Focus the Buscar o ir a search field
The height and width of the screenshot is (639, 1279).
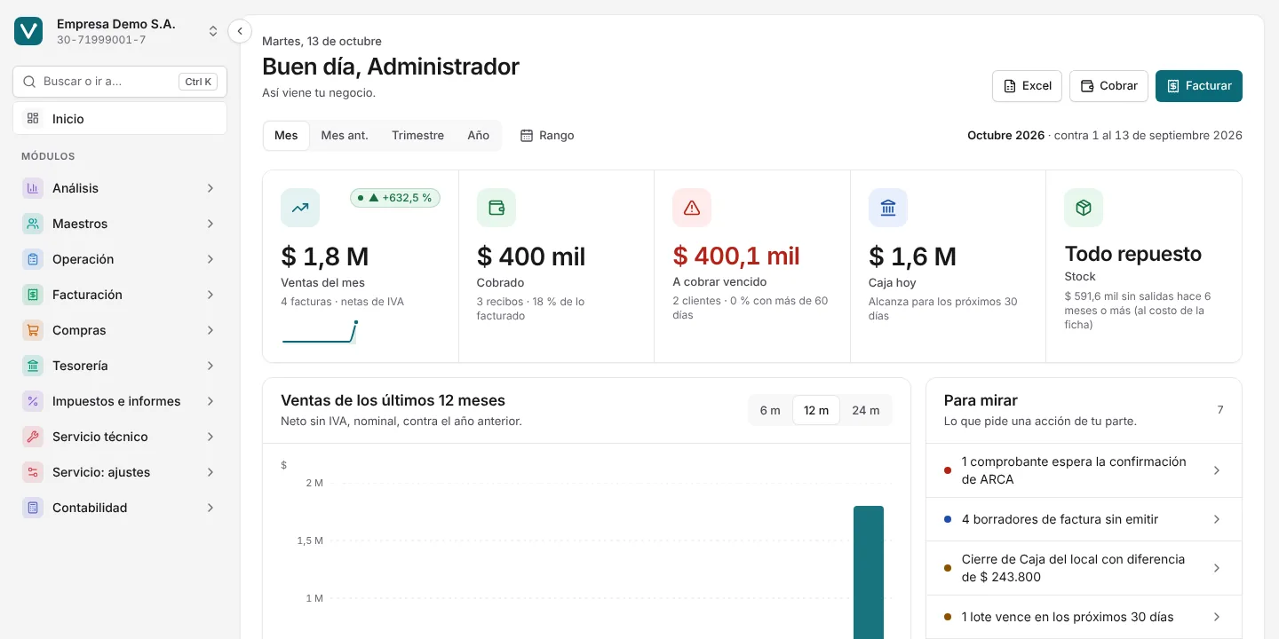(120, 82)
